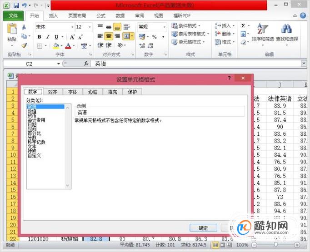Click the increase decimal icon
This screenshot has width=310, height=252.
[142, 45]
